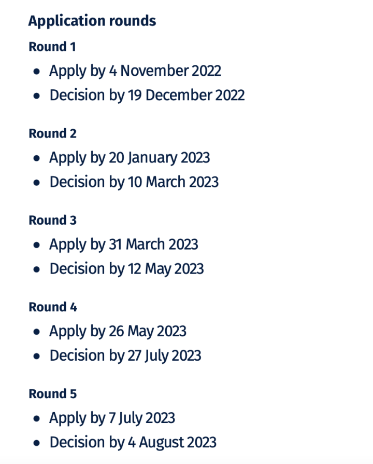Screen dimensions: 373x464
Task: Click the bullet before "Apply by 26 May 2023"
Action: pos(36,332)
